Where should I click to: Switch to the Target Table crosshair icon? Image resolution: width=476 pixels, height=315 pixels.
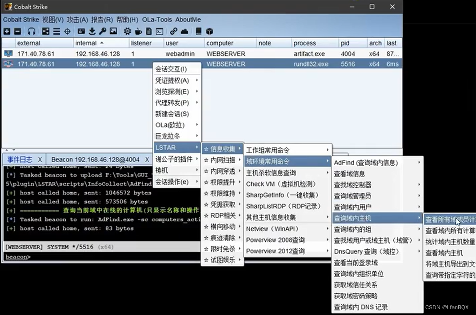(x=68, y=31)
